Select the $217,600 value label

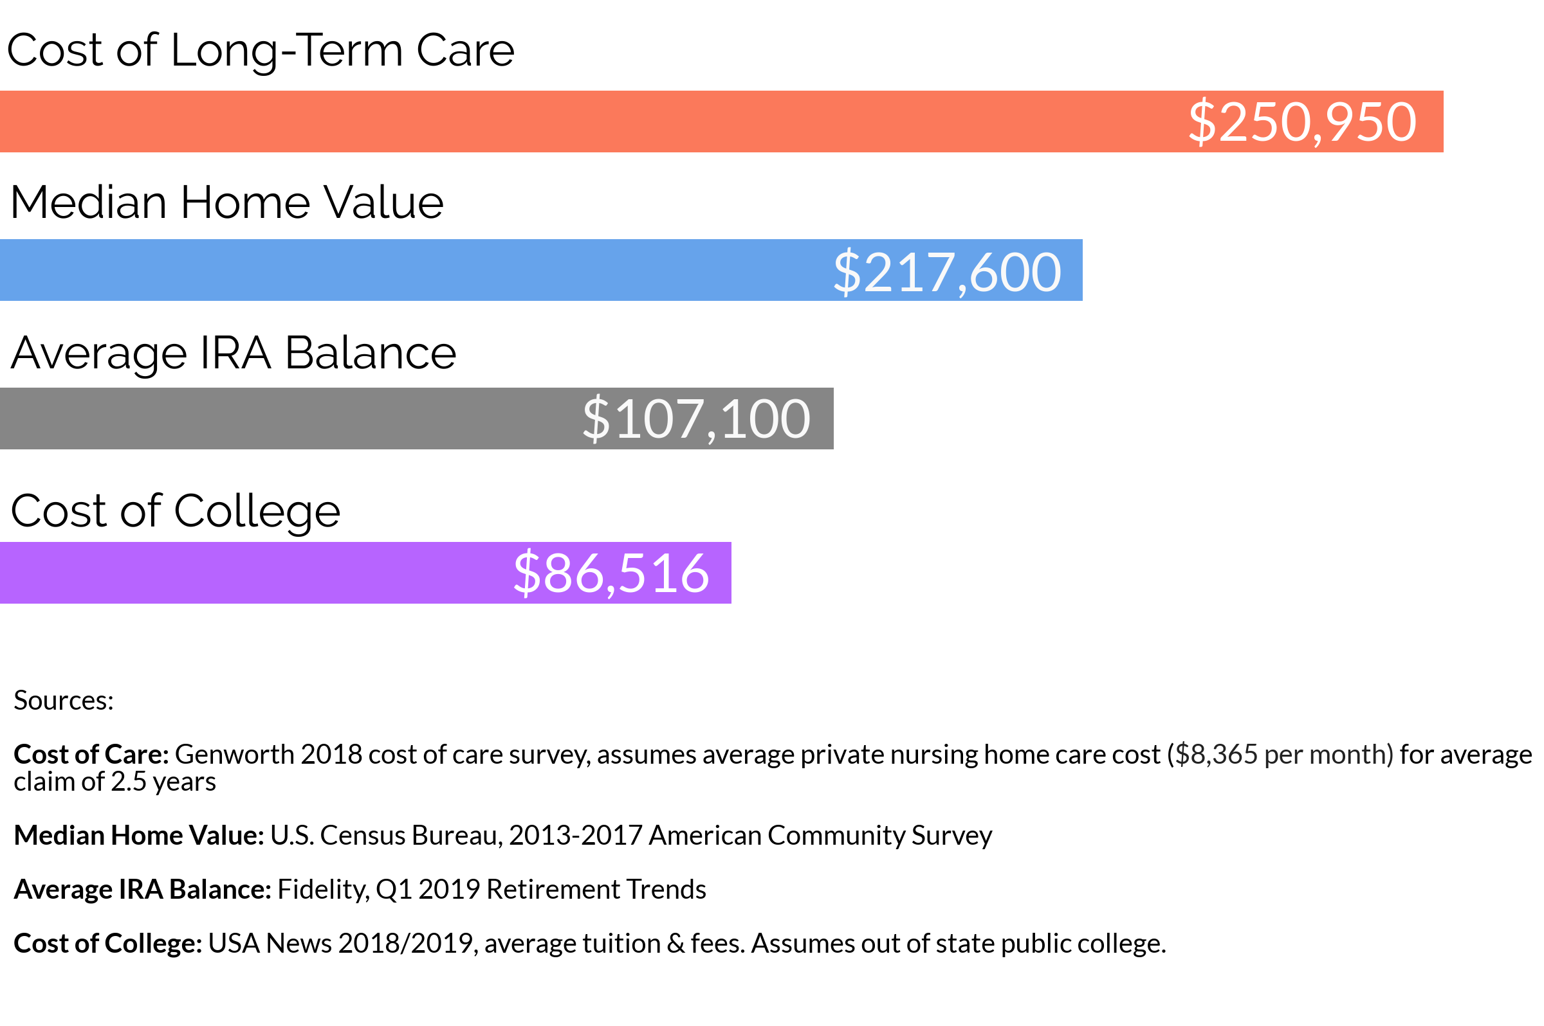coord(946,271)
